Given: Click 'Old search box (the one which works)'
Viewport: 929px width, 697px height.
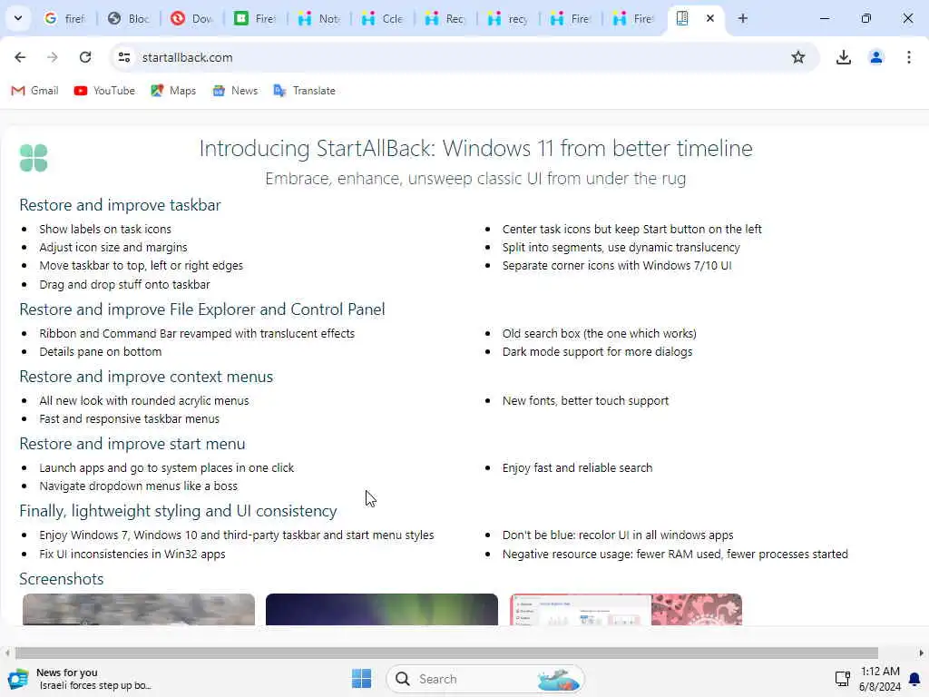Looking at the screenshot, I should coord(599,334).
